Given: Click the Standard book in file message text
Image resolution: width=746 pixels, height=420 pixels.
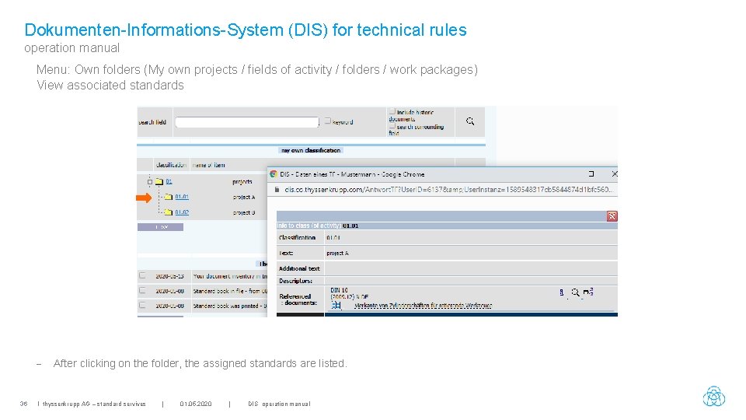Looking at the screenshot, I should point(230,291).
